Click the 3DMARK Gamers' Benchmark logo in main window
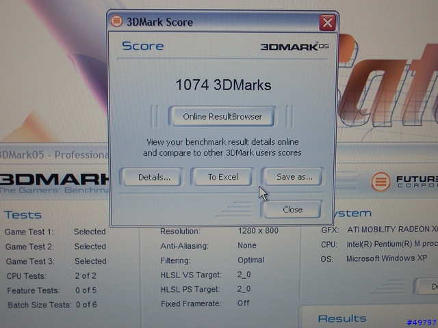The height and width of the screenshot is (328, 438). click(x=54, y=183)
